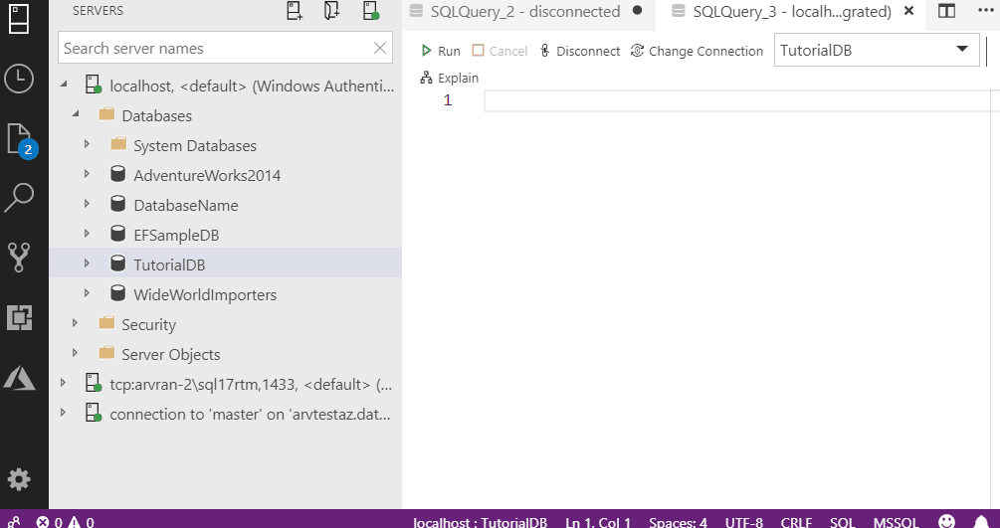Toggle Show Active Connections in Servers header
The height and width of the screenshot is (528, 1000).
coord(370,11)
